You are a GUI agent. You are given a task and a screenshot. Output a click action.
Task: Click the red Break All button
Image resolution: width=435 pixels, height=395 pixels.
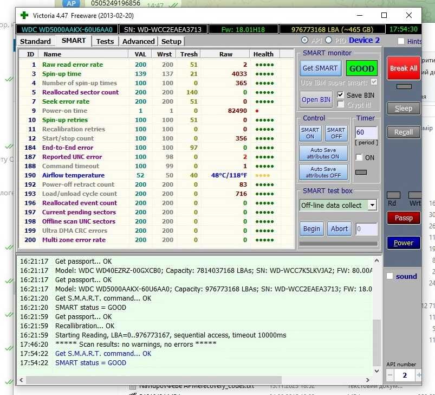coord(404,68)
